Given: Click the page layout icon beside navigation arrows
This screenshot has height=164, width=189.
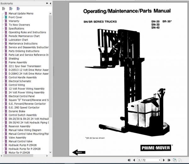Looking at the screenshot, I should pyautogui.click(x=175, y=160).
